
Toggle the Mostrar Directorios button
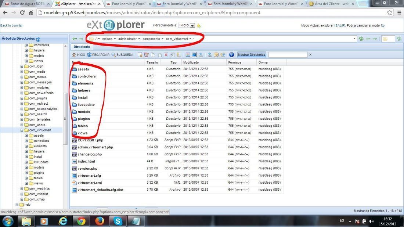[x=251, y=55]
